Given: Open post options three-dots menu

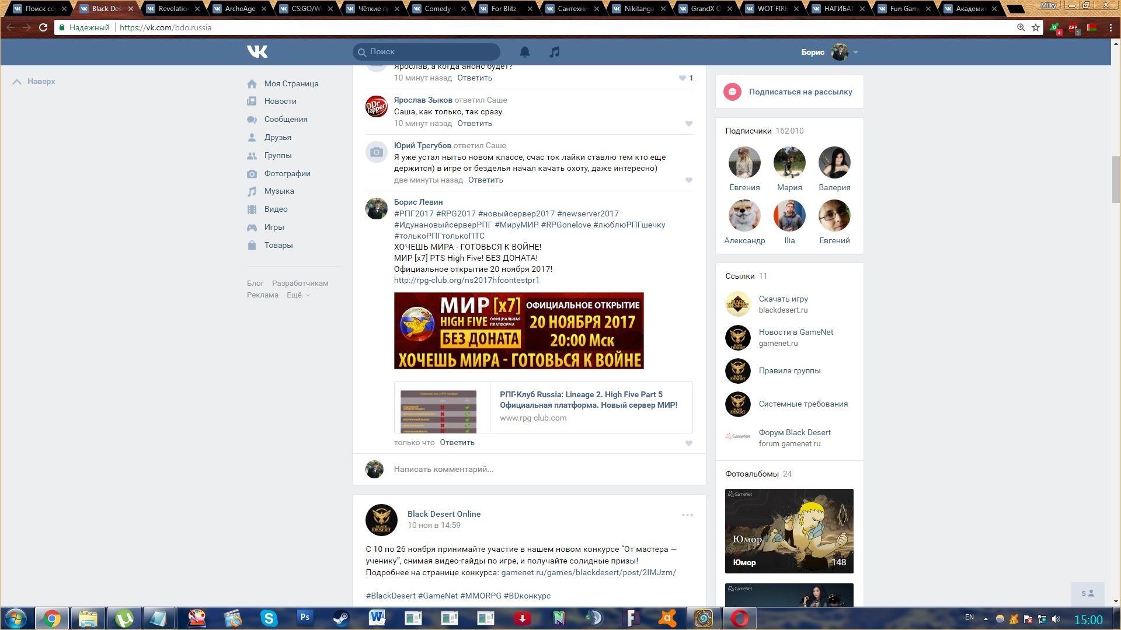Looking at the screenshot, I should [687, 515].
